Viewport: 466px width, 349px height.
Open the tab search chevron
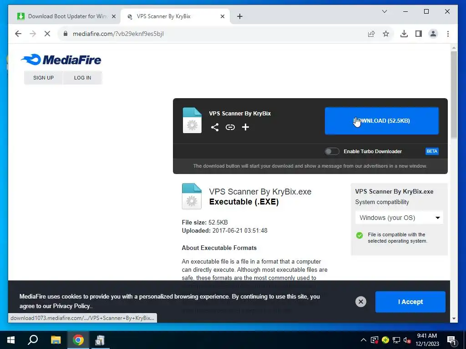pyautogui.click(x=384, y=11)
